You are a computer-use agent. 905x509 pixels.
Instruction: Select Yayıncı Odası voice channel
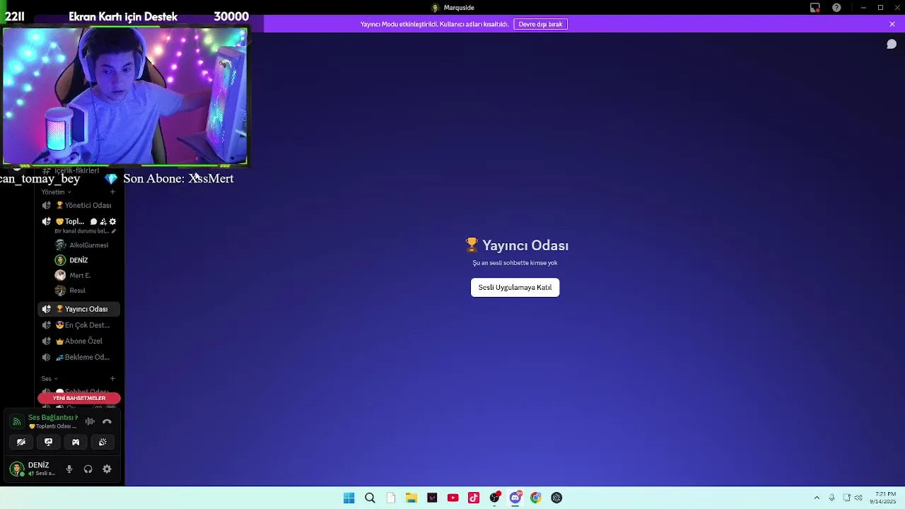78,309
